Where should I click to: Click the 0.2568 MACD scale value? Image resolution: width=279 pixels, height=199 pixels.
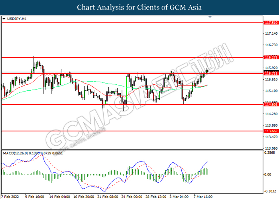tap(269, 152)
